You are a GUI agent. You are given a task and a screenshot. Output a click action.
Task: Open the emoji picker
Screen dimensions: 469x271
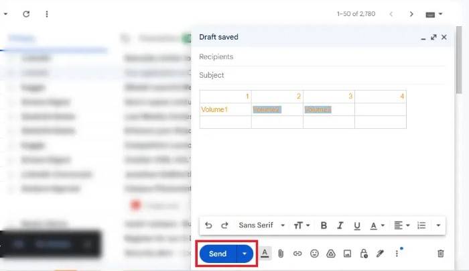coord(314,254)
